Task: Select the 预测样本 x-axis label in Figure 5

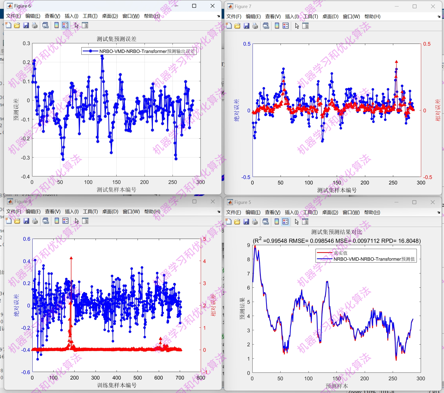Action: click(337, 386)
